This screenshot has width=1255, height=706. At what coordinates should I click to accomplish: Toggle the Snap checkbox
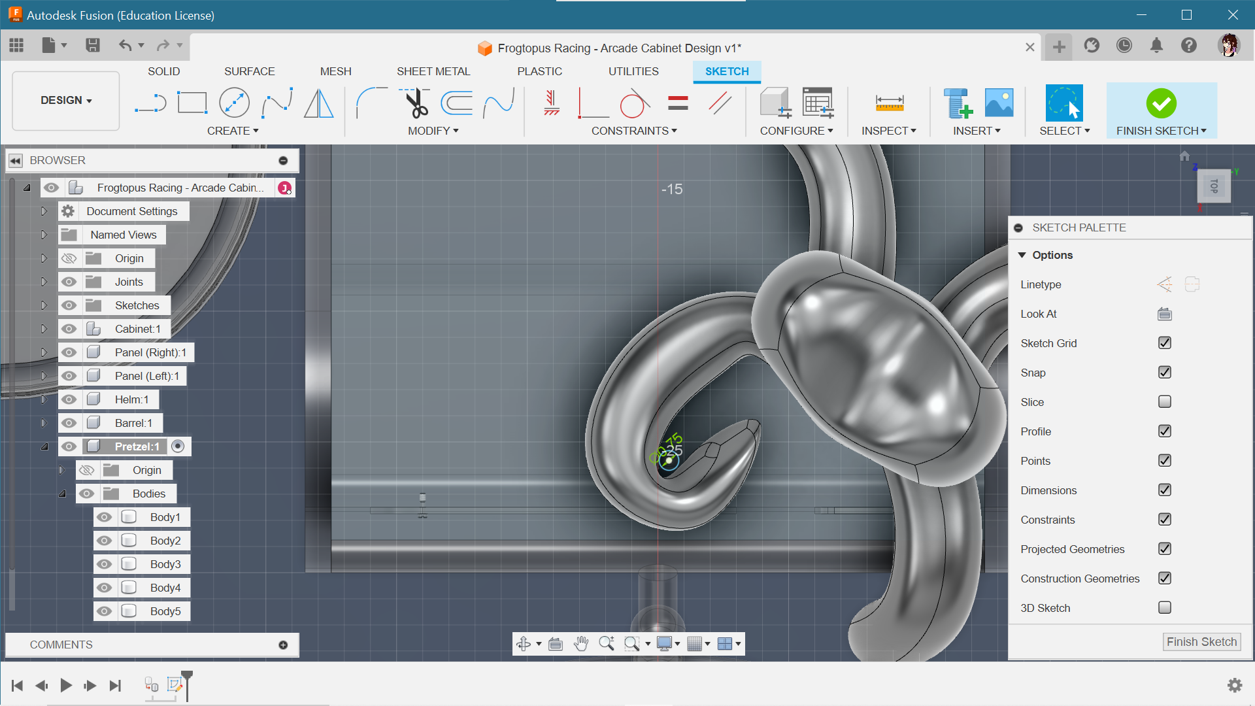tap(1165, 372)
